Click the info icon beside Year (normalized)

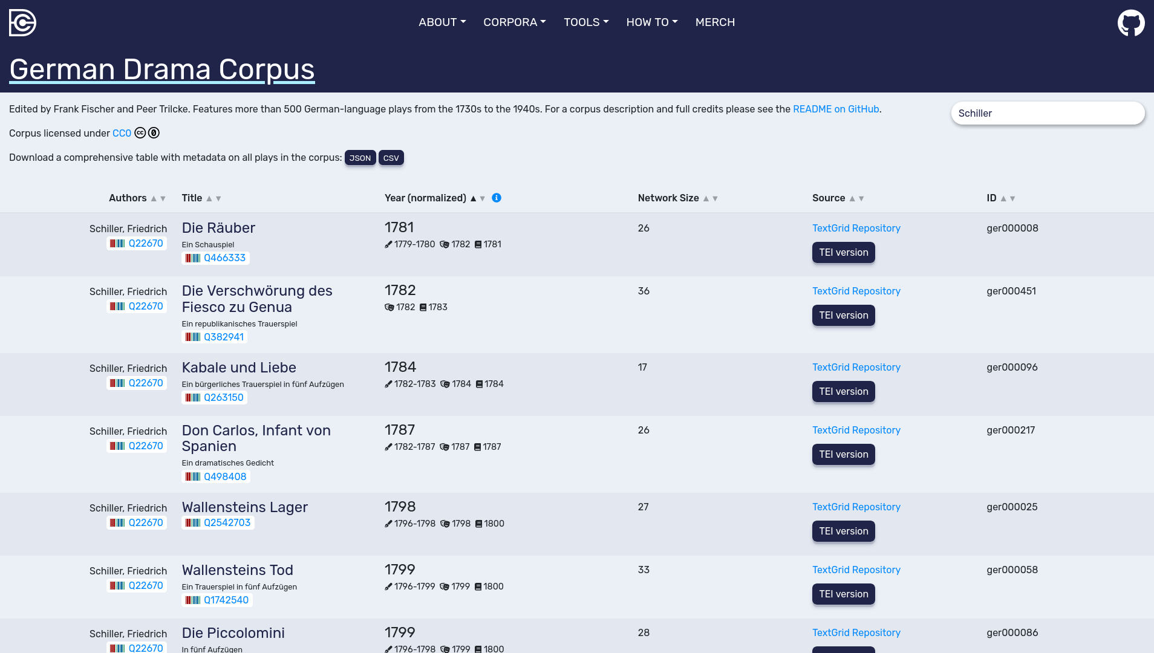[x=497, y=198]
